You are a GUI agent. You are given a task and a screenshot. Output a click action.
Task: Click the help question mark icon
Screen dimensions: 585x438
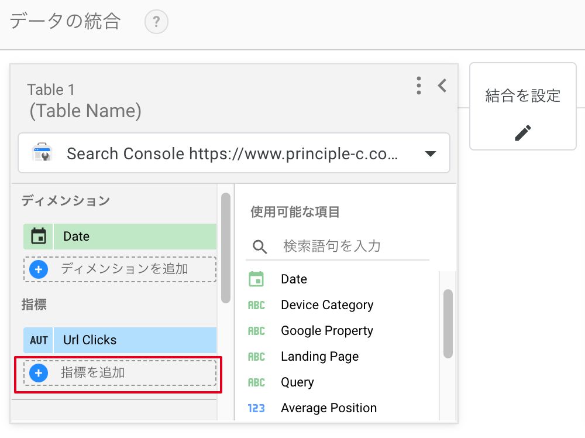156,23
